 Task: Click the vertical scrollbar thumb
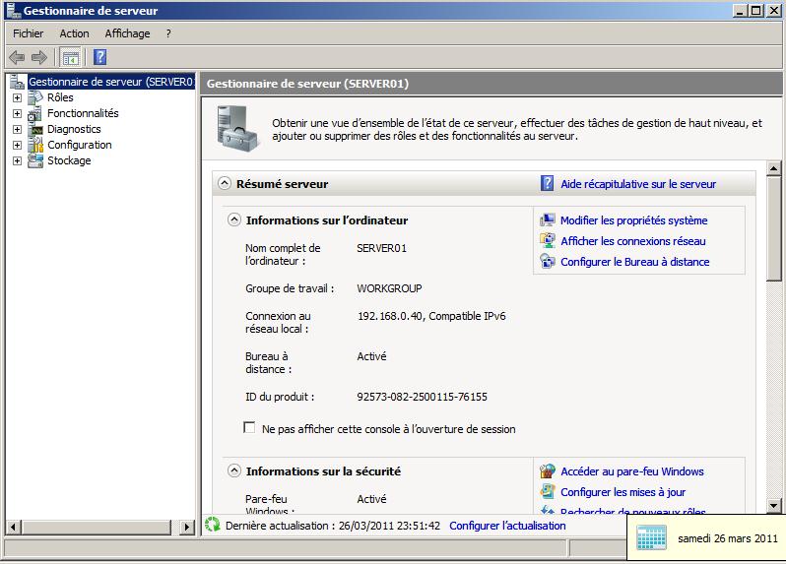point(774,229)
